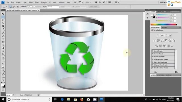
Task: Add a Color Balance adjustment
Action: pyautogui.click(x=162, y=41)
